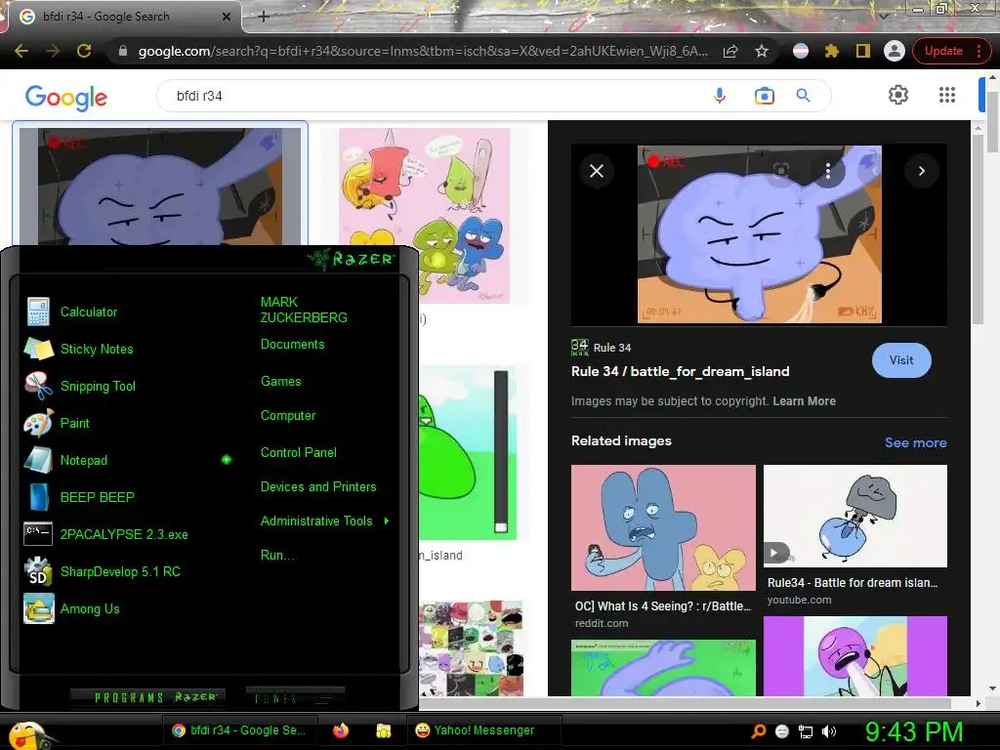This screenshot has height=750, width=1000.
Task: Open Computer from the start menu
Action: pyautogui.click(x=288, y=415)
